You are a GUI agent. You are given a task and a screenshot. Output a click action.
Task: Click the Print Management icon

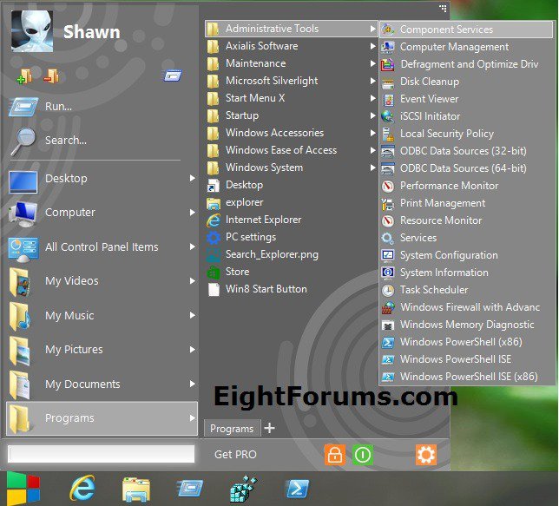point(387,203)
